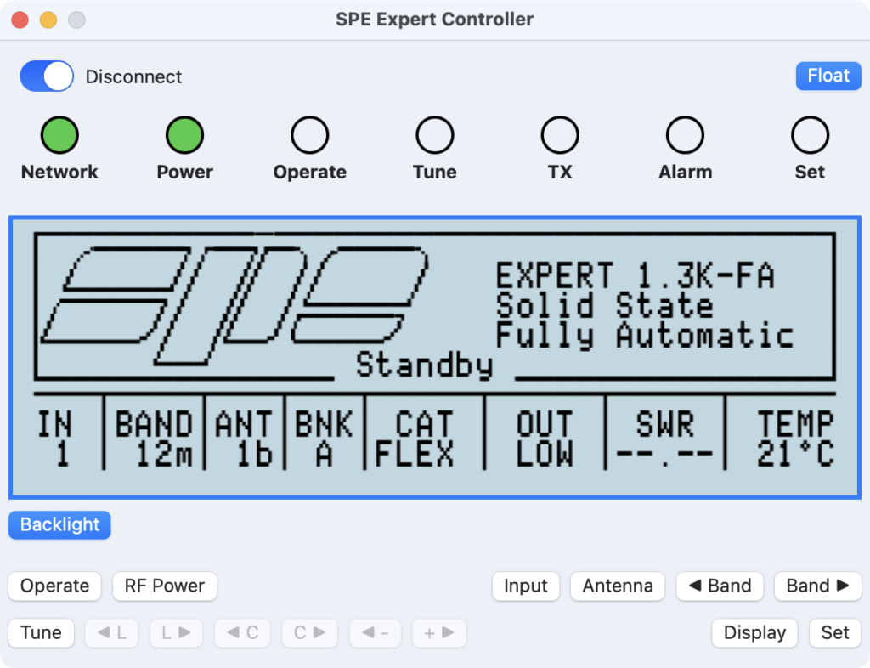Click the Standby status text on LCD
This screenshot has height=668, width=870.
[x=425, y=366]
